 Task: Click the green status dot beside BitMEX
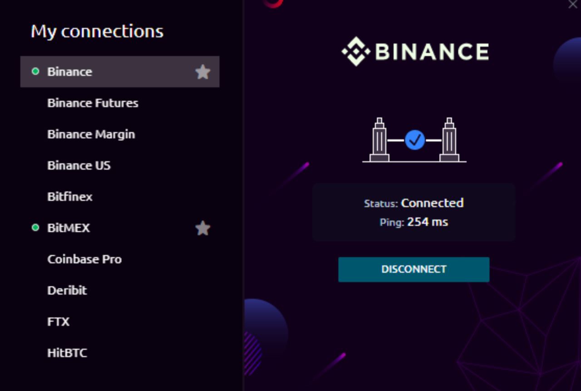[35, 228]
